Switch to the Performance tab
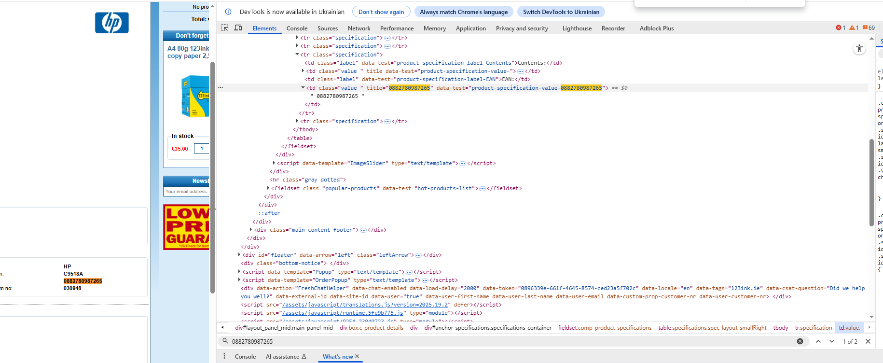Screen dimensions: 883x363 397,28
